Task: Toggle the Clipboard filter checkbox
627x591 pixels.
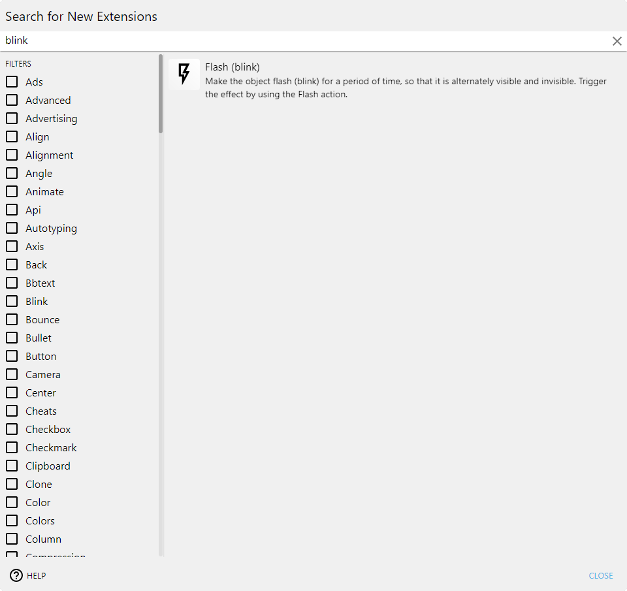Action: [x=12, y=466]
